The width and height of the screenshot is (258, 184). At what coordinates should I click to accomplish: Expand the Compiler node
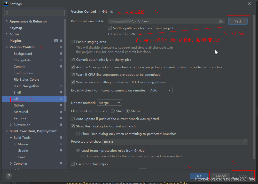coord(11,163)
